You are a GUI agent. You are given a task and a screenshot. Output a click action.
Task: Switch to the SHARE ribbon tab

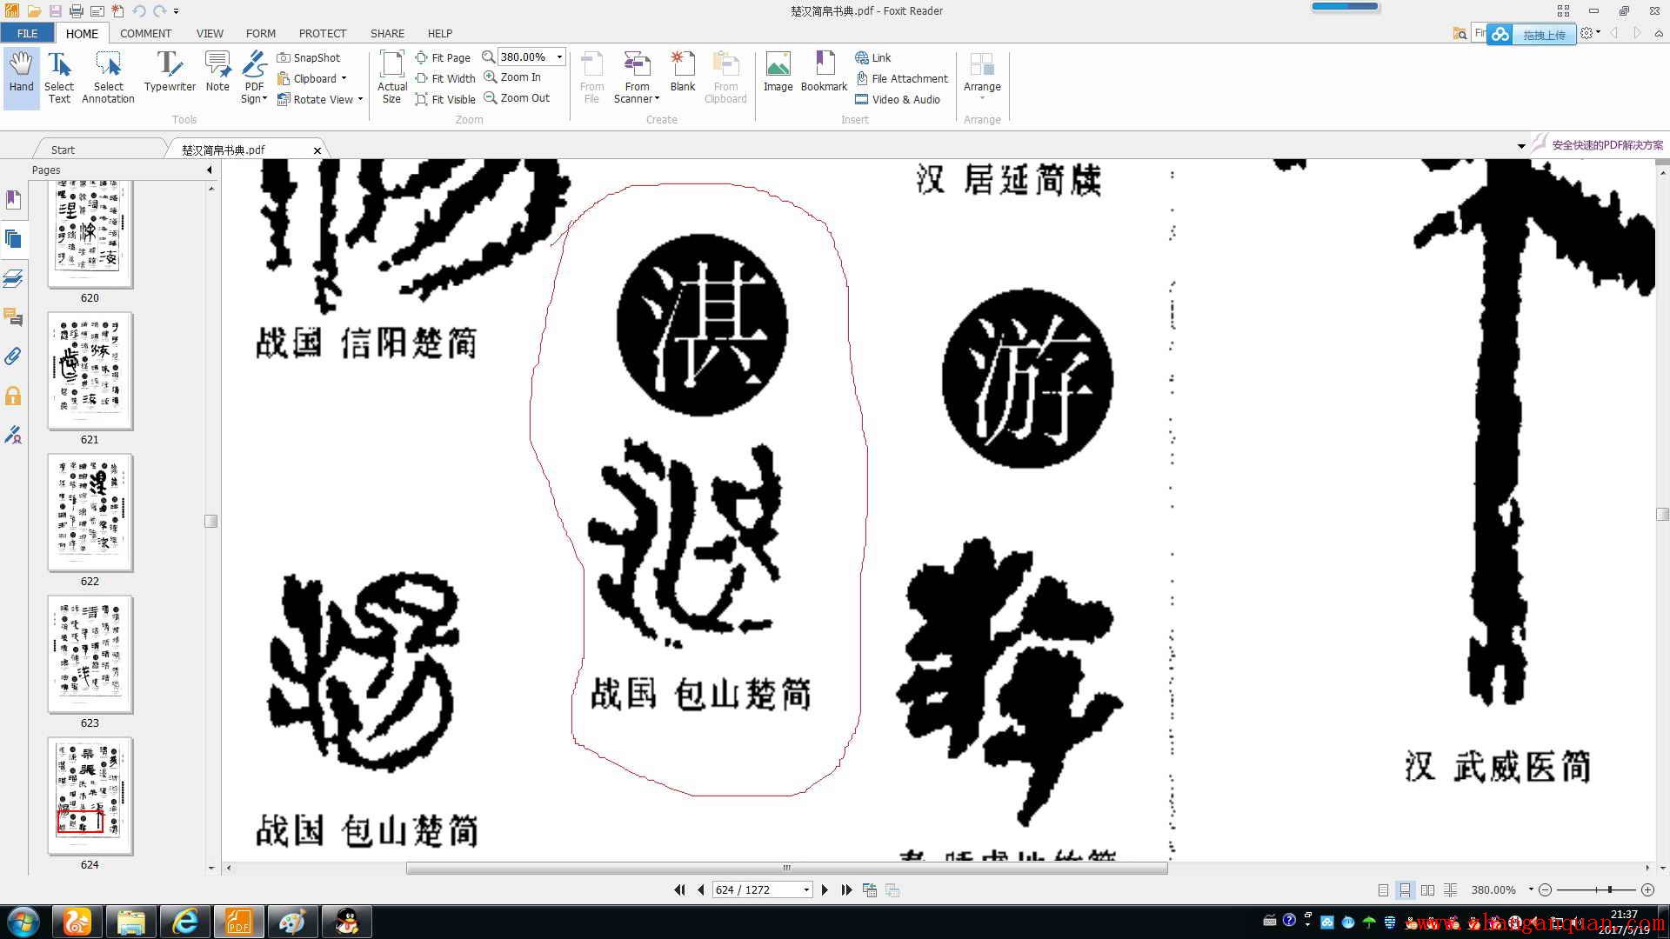click(387, 33)
